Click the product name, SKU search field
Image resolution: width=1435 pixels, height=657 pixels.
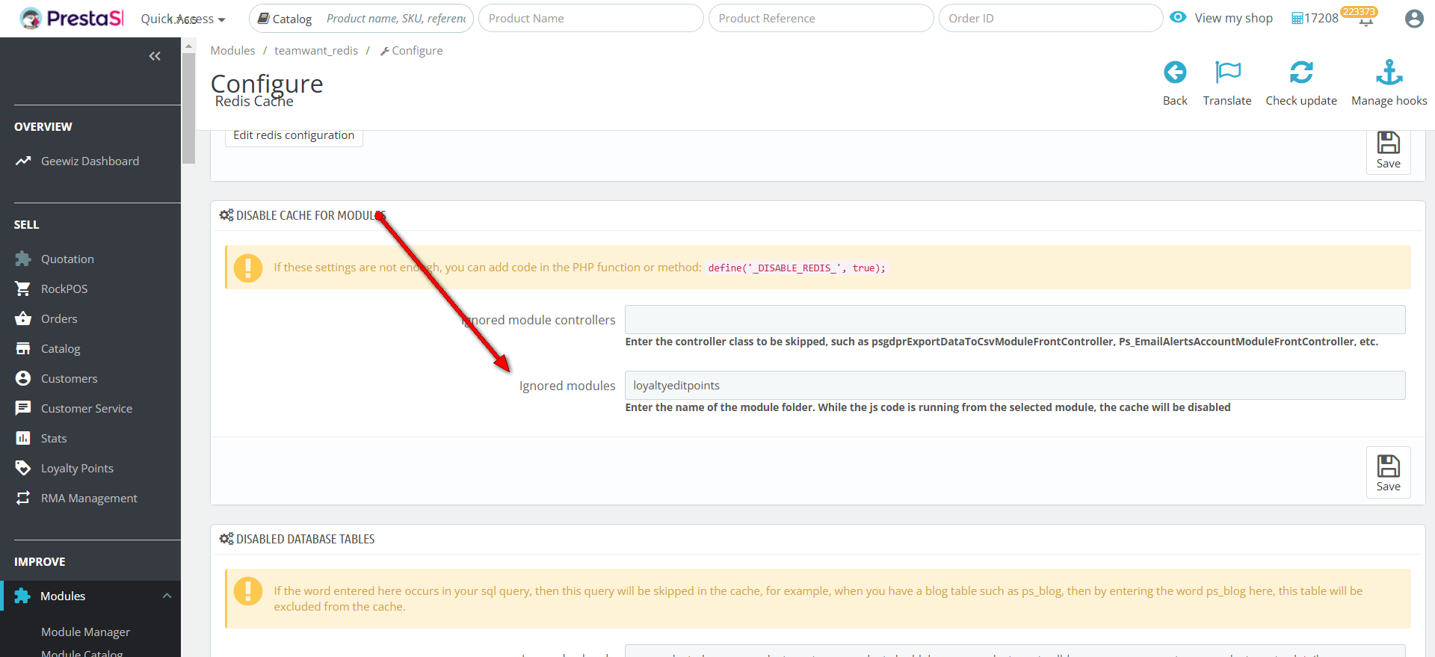[x=395, y=19]
